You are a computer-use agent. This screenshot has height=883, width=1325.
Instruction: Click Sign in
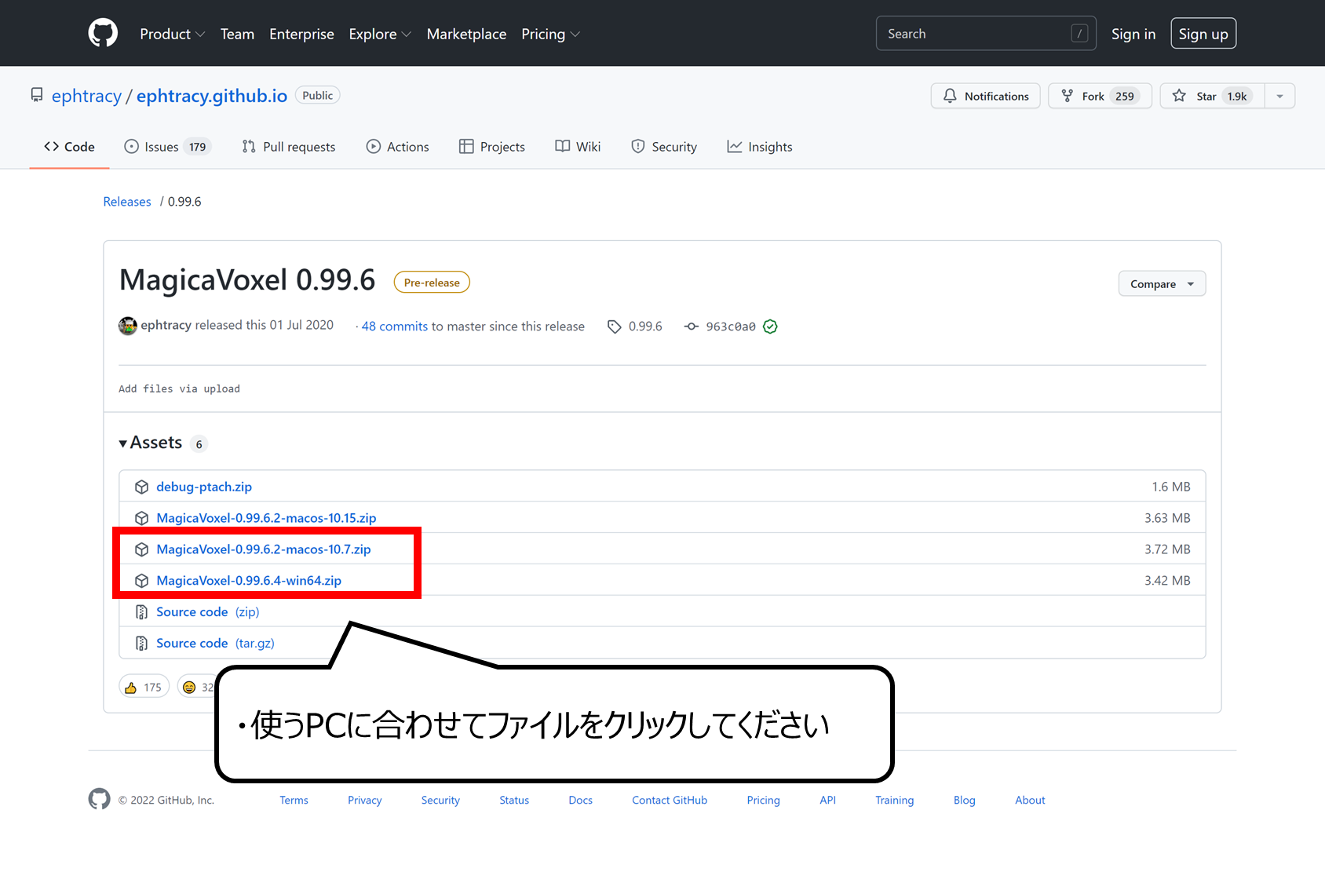1133,34
